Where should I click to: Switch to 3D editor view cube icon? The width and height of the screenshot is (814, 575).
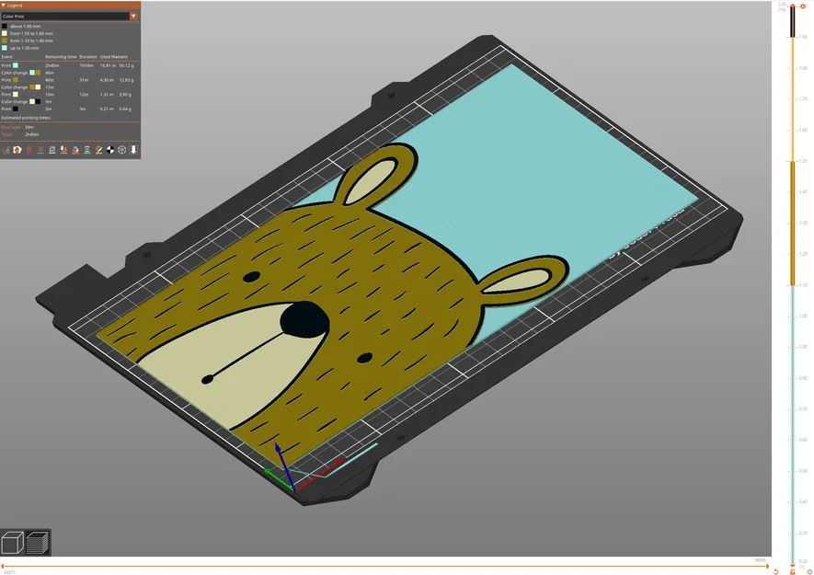point(13,543)
